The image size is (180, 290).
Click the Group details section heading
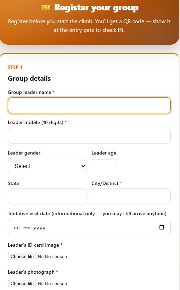coord(29,78)
